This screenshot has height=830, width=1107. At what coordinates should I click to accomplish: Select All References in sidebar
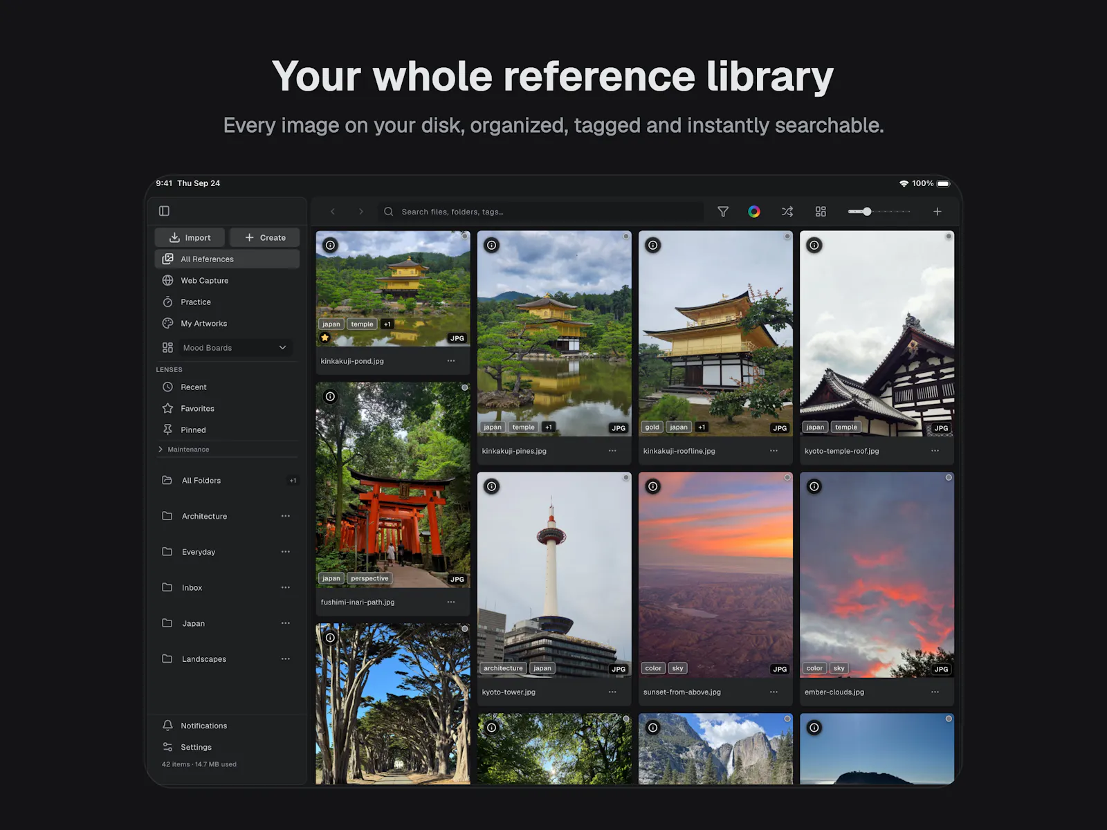click(x=227, y=259)
